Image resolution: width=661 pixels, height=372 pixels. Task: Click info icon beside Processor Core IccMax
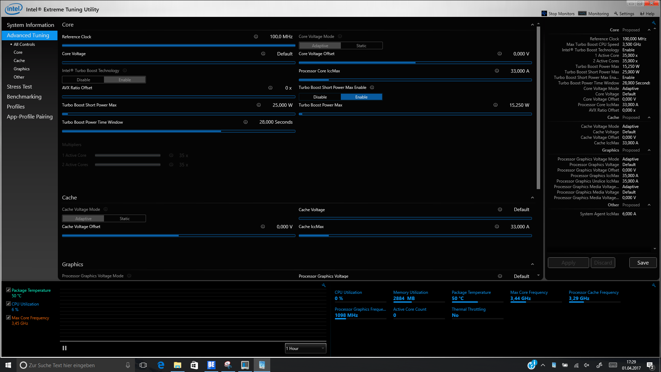tap(497, 71)
